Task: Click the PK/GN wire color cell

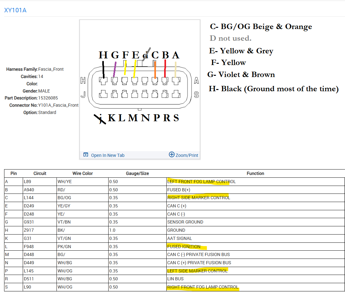Action: [x=64, y=247]
